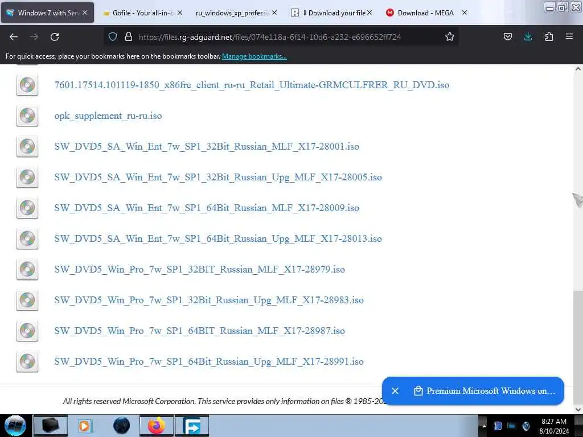Image resolution: width=583 pixels, height=437 pixels.
Task: Open Win Pro 32Bit Upg X17-28983 link
Action: point(209,300)
